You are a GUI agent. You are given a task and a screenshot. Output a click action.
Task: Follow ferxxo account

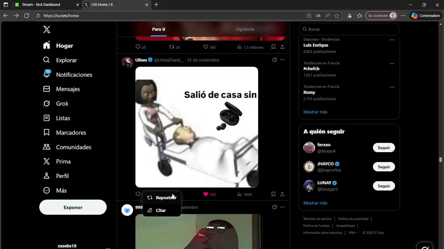pyautogui.click(x=384, y=148)
